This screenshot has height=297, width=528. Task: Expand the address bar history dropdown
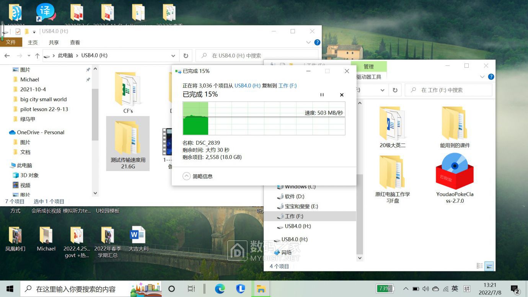pyautogui.click(x=173, y=55)
